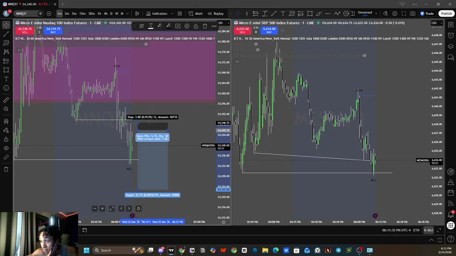Open quick search icon in top toolbar
Screen dimensions: 456x256
385,14
